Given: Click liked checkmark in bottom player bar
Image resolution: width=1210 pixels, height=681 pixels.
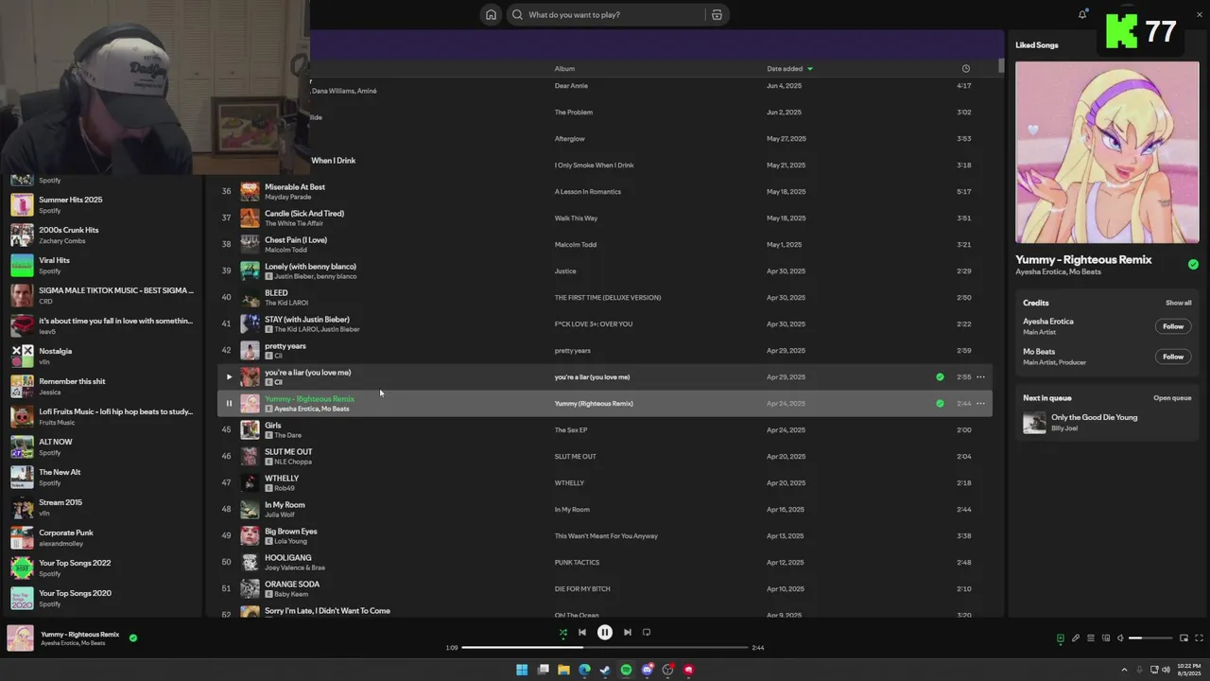Looking at the screenshot, I should [x=133, y=637].
